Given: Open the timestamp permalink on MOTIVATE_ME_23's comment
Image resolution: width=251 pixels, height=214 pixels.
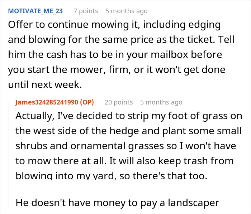Looking at the screenshot, I should tap(127, 11).
